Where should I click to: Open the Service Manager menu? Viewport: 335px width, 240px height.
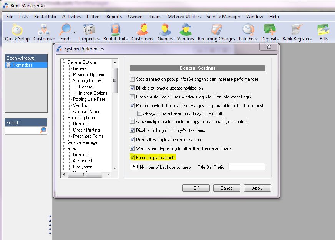pyautogui.click(x=223, y=17)
